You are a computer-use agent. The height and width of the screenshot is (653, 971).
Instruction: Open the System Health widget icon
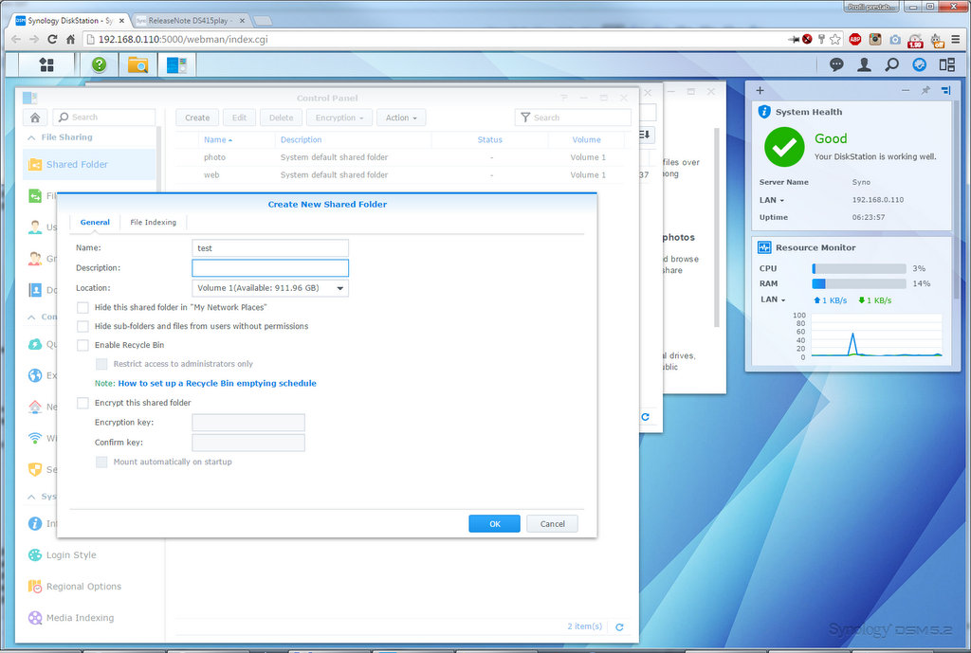coord(764,112)
